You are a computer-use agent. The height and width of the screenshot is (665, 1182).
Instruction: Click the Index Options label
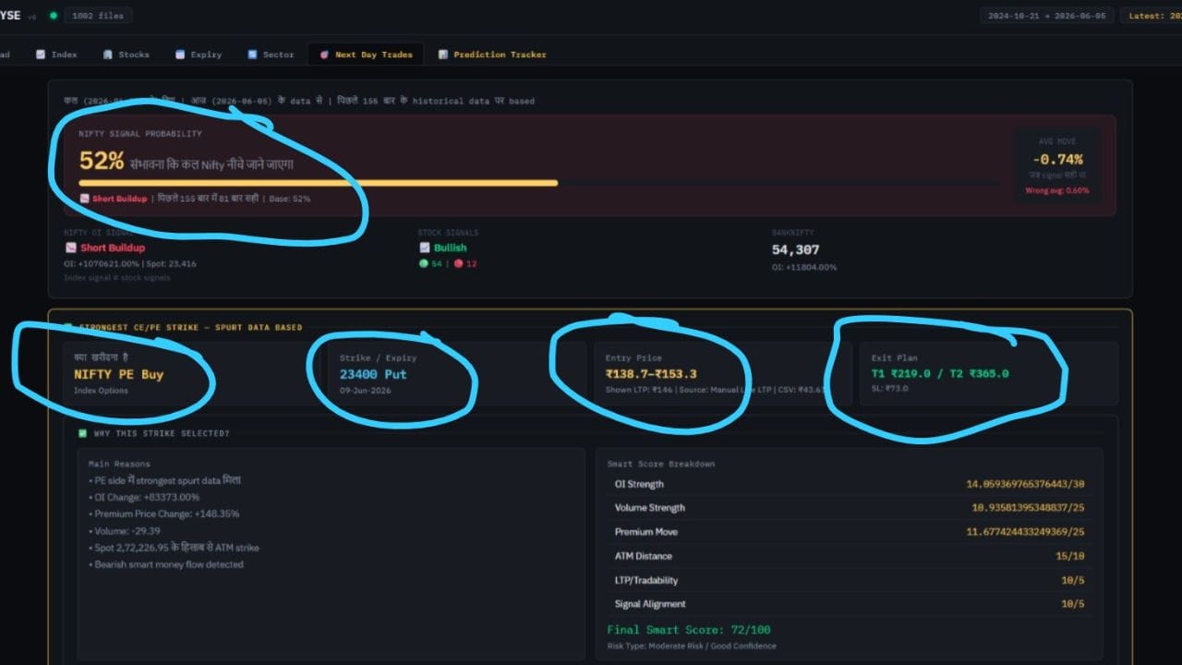102,391
